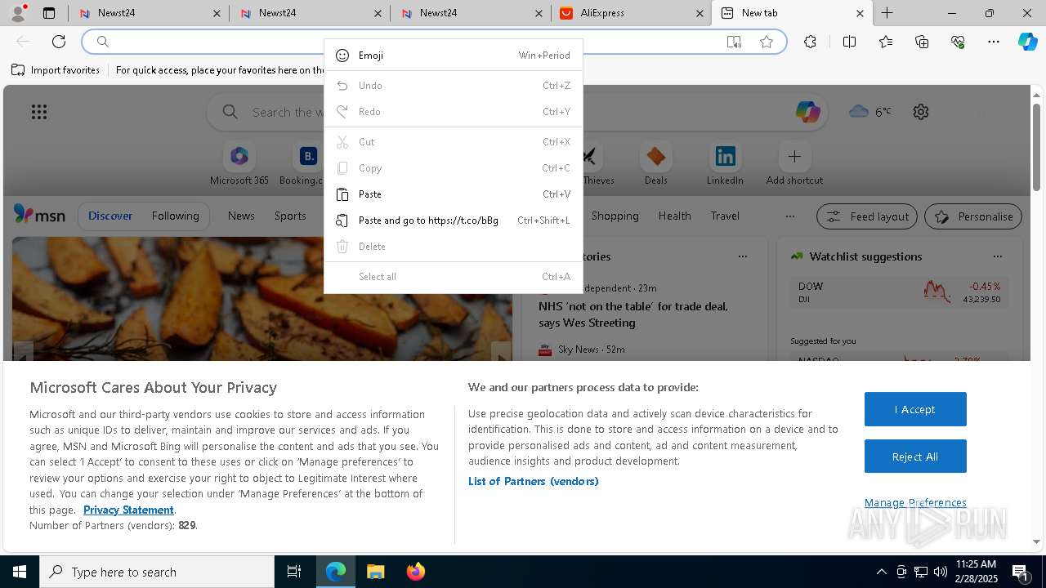This screenshot has height=588, width=1046.
Task: Open the immersive reader icon in the address bar
Action: click(734, 42)
